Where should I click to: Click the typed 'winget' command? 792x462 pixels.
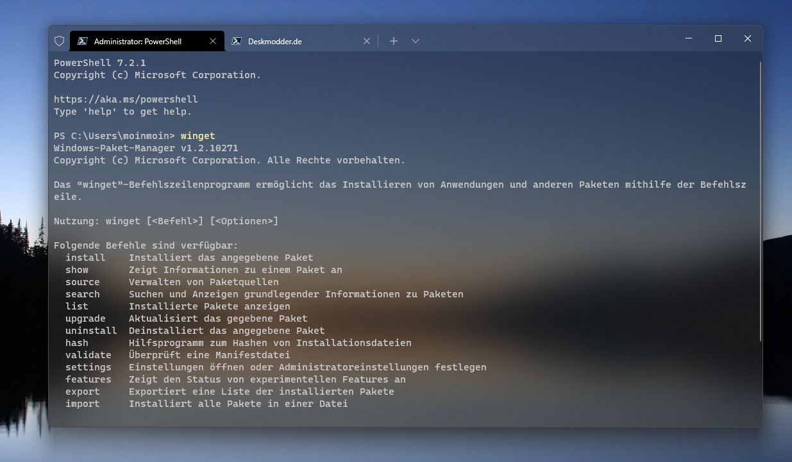(x=198, y=136)
